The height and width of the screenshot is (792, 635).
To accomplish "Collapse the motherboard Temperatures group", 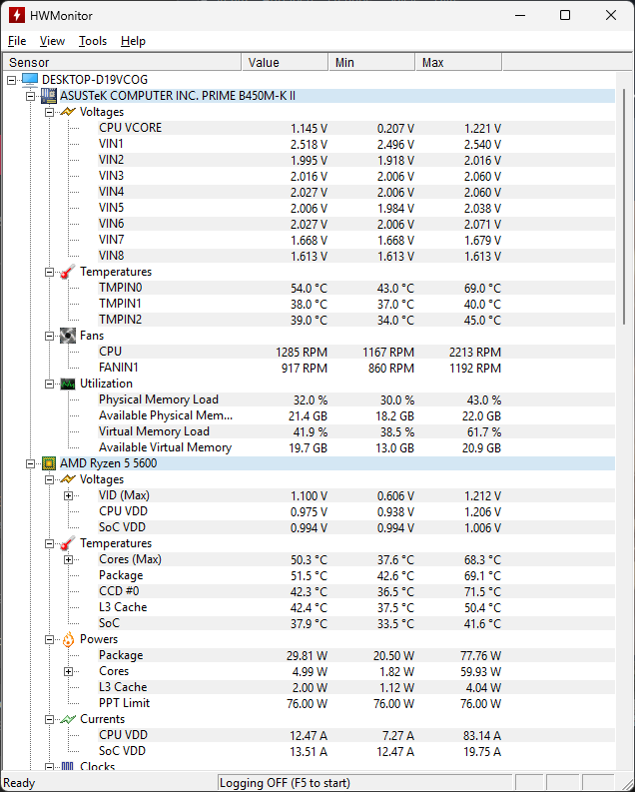I will [x=50, y=273].
